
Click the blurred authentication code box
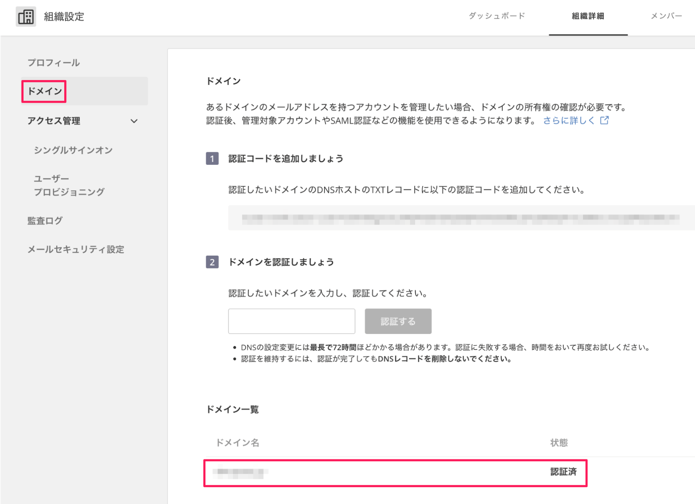point(461,218)
